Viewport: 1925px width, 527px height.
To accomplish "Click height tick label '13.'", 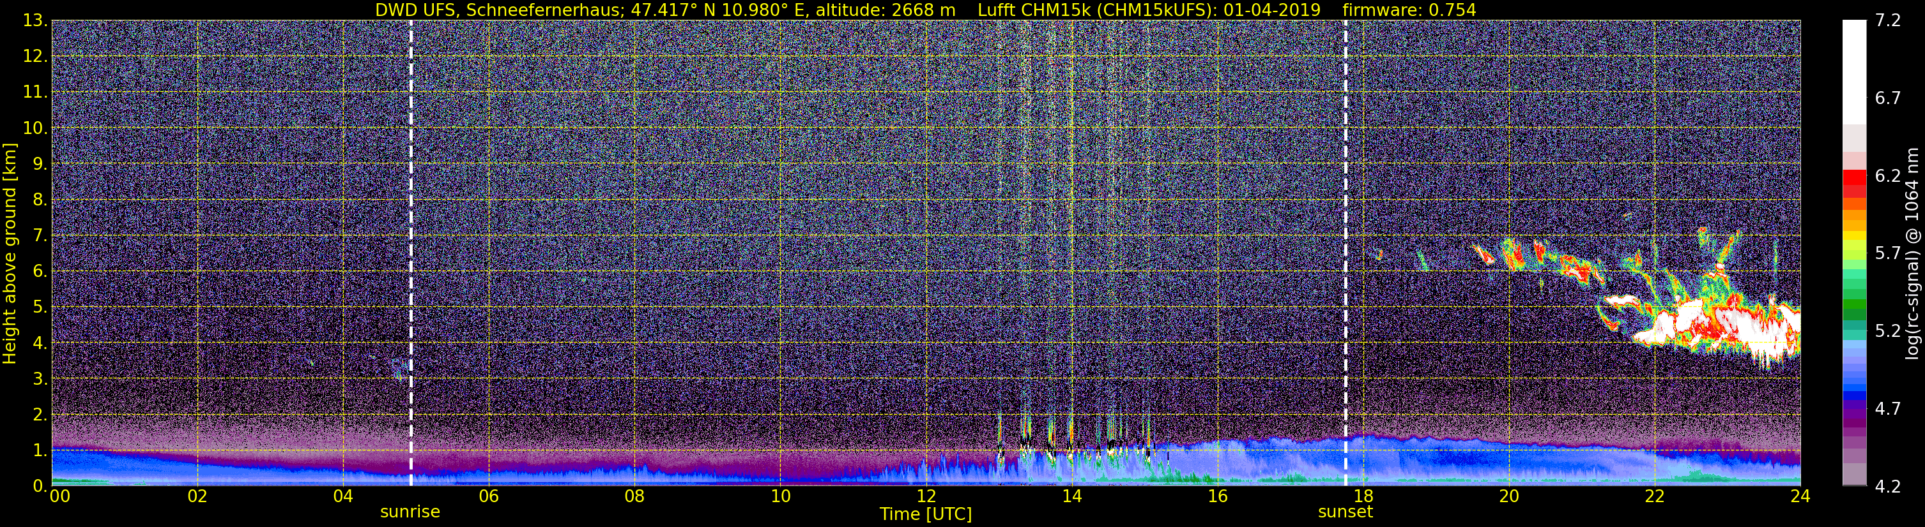I will 35,20.
